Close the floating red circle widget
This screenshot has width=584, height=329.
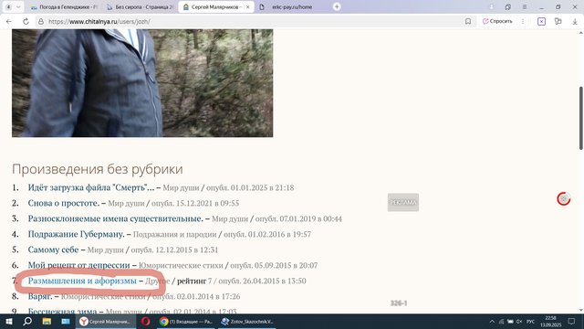tap(564, 199)
